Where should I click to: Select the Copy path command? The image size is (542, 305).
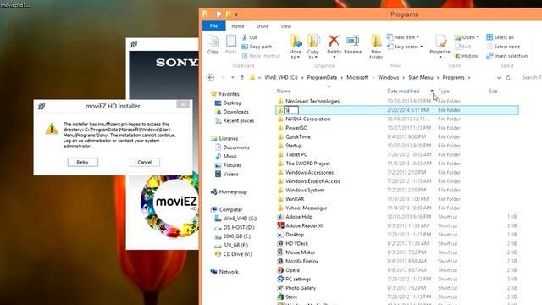point(257,47)
